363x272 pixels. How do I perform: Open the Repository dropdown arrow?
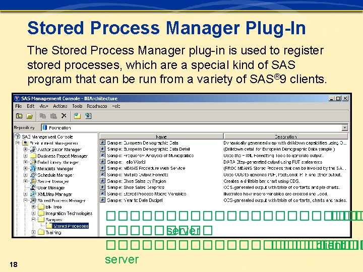(x=345, y=127)
